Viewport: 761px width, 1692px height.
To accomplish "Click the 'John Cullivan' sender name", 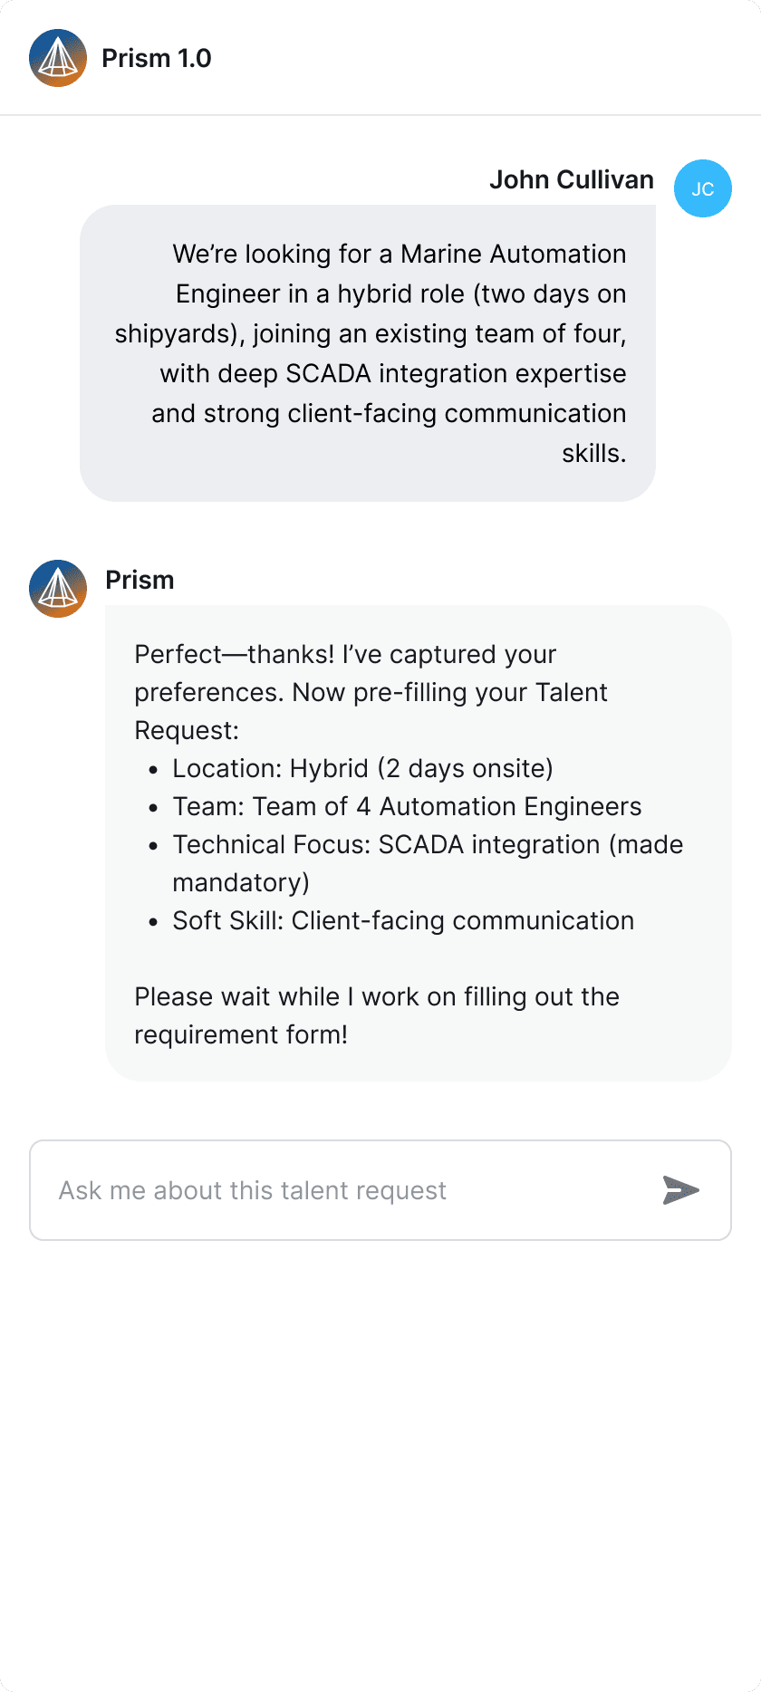I will click(x=571, y=179).
